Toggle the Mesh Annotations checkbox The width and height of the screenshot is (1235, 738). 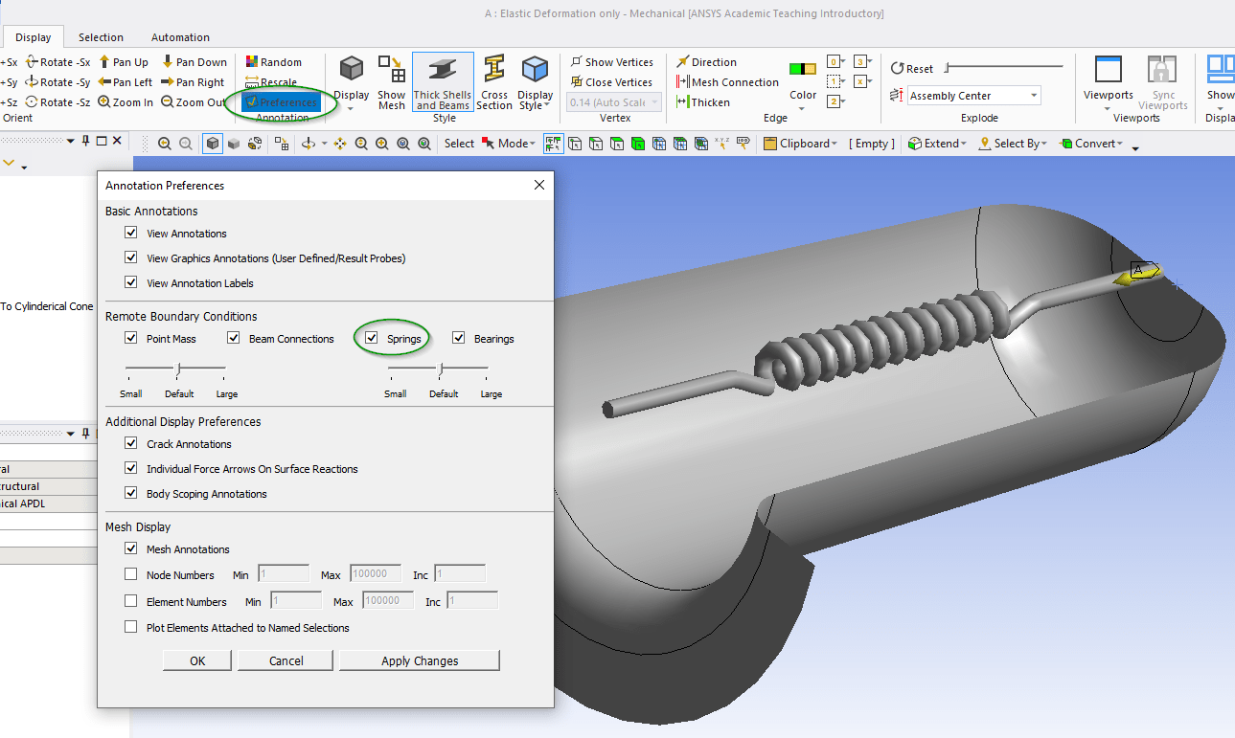tap(131, 548)
